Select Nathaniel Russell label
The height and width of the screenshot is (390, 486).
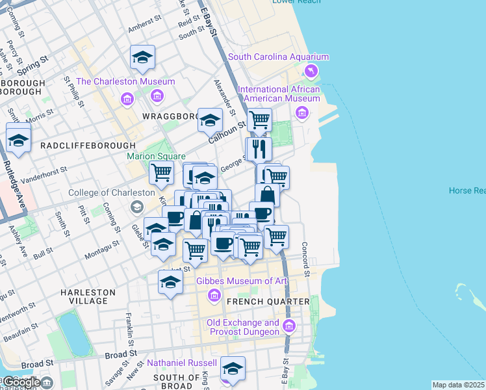coord(182,363)
